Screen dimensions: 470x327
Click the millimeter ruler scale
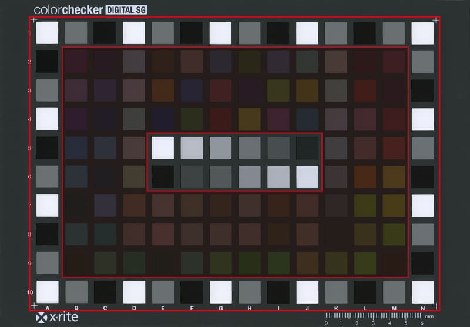(374, 316)
